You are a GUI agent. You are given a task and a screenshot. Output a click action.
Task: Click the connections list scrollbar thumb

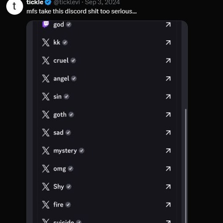tap(186, 166)
